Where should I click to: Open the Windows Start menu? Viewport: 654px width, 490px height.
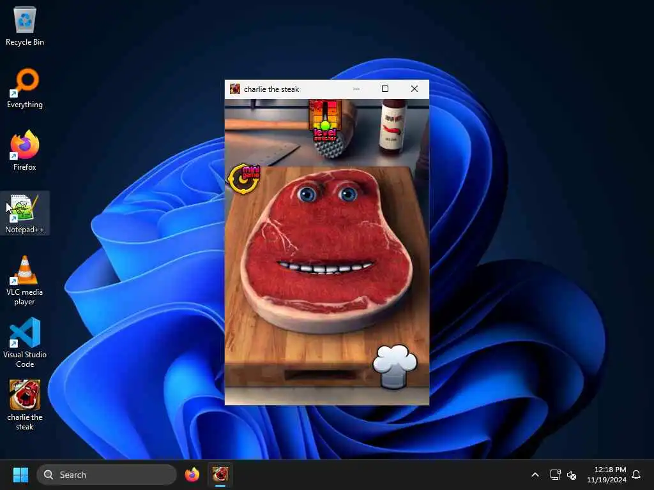point(20,475)
